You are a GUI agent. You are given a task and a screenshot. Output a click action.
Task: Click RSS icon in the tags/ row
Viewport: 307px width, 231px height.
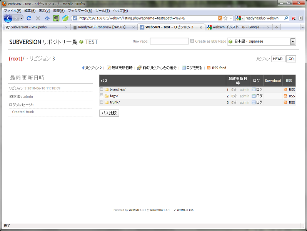[x=285, y=96]
